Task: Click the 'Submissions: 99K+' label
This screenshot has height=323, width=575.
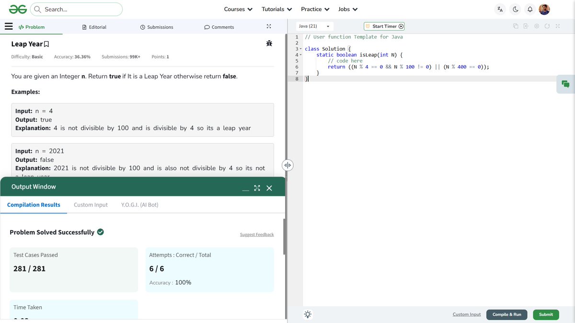Action: [121, 57]
